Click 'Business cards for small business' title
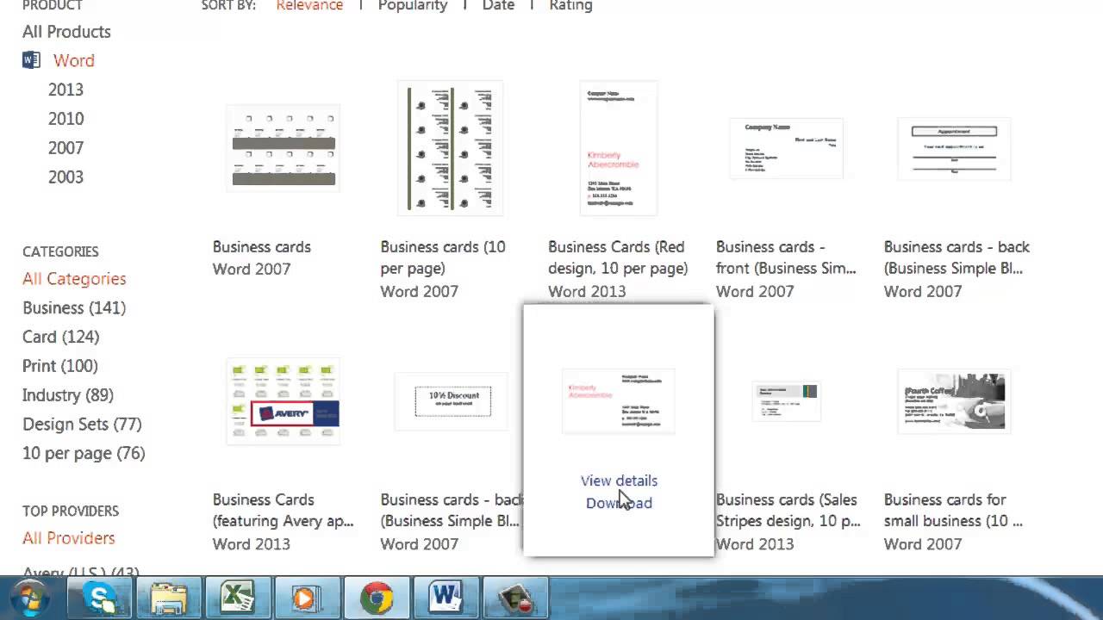The image size is (1103, 620). pos(953,511)
